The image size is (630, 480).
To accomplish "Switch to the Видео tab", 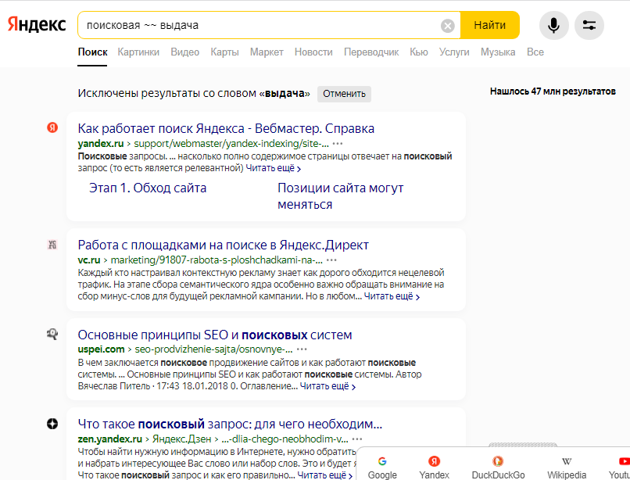I will (x=184, y=52).
